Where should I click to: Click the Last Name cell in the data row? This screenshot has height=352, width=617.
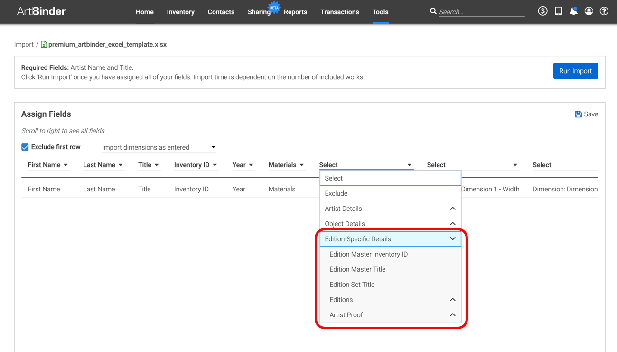pos(99,189)
